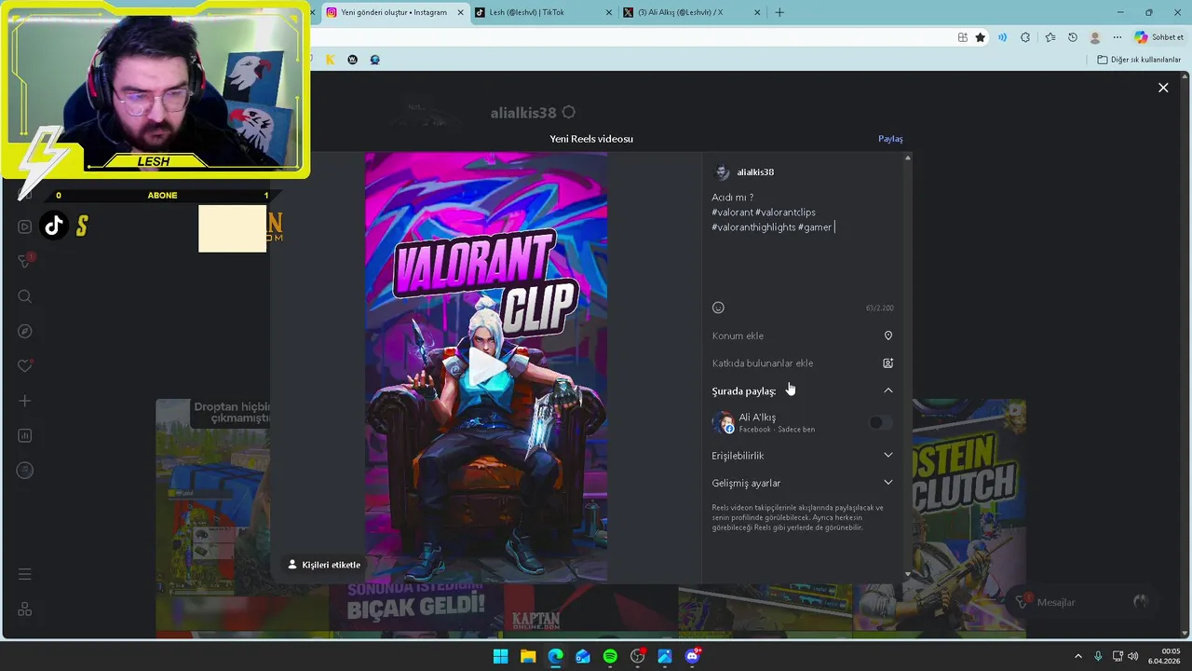Open notifications heart icon in sidebar

(25, 365)
